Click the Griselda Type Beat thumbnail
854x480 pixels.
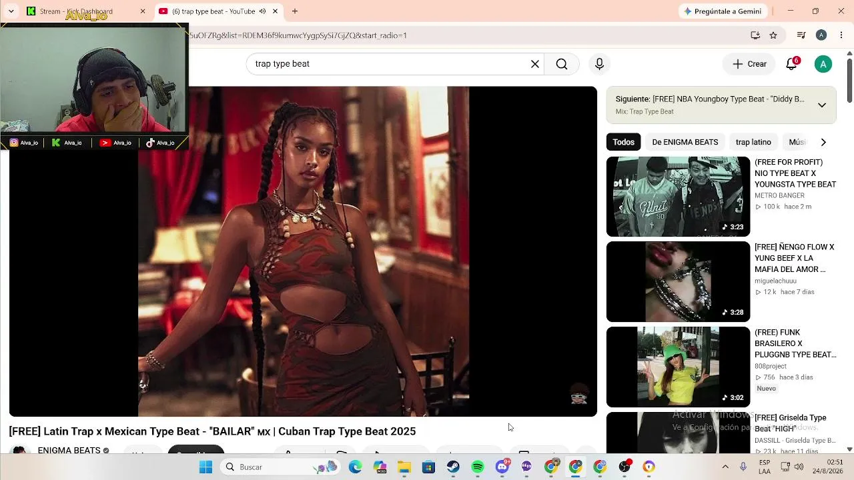tap(678, 433)
